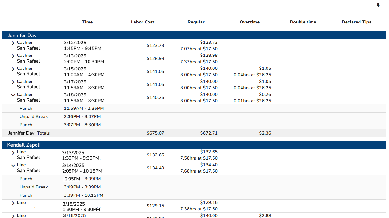The height and width of the screenshot is (218, 389).
Task: Select punch 11:59AM - 2:36PM row
Action: pyautogui.click(x=194, y=109)
